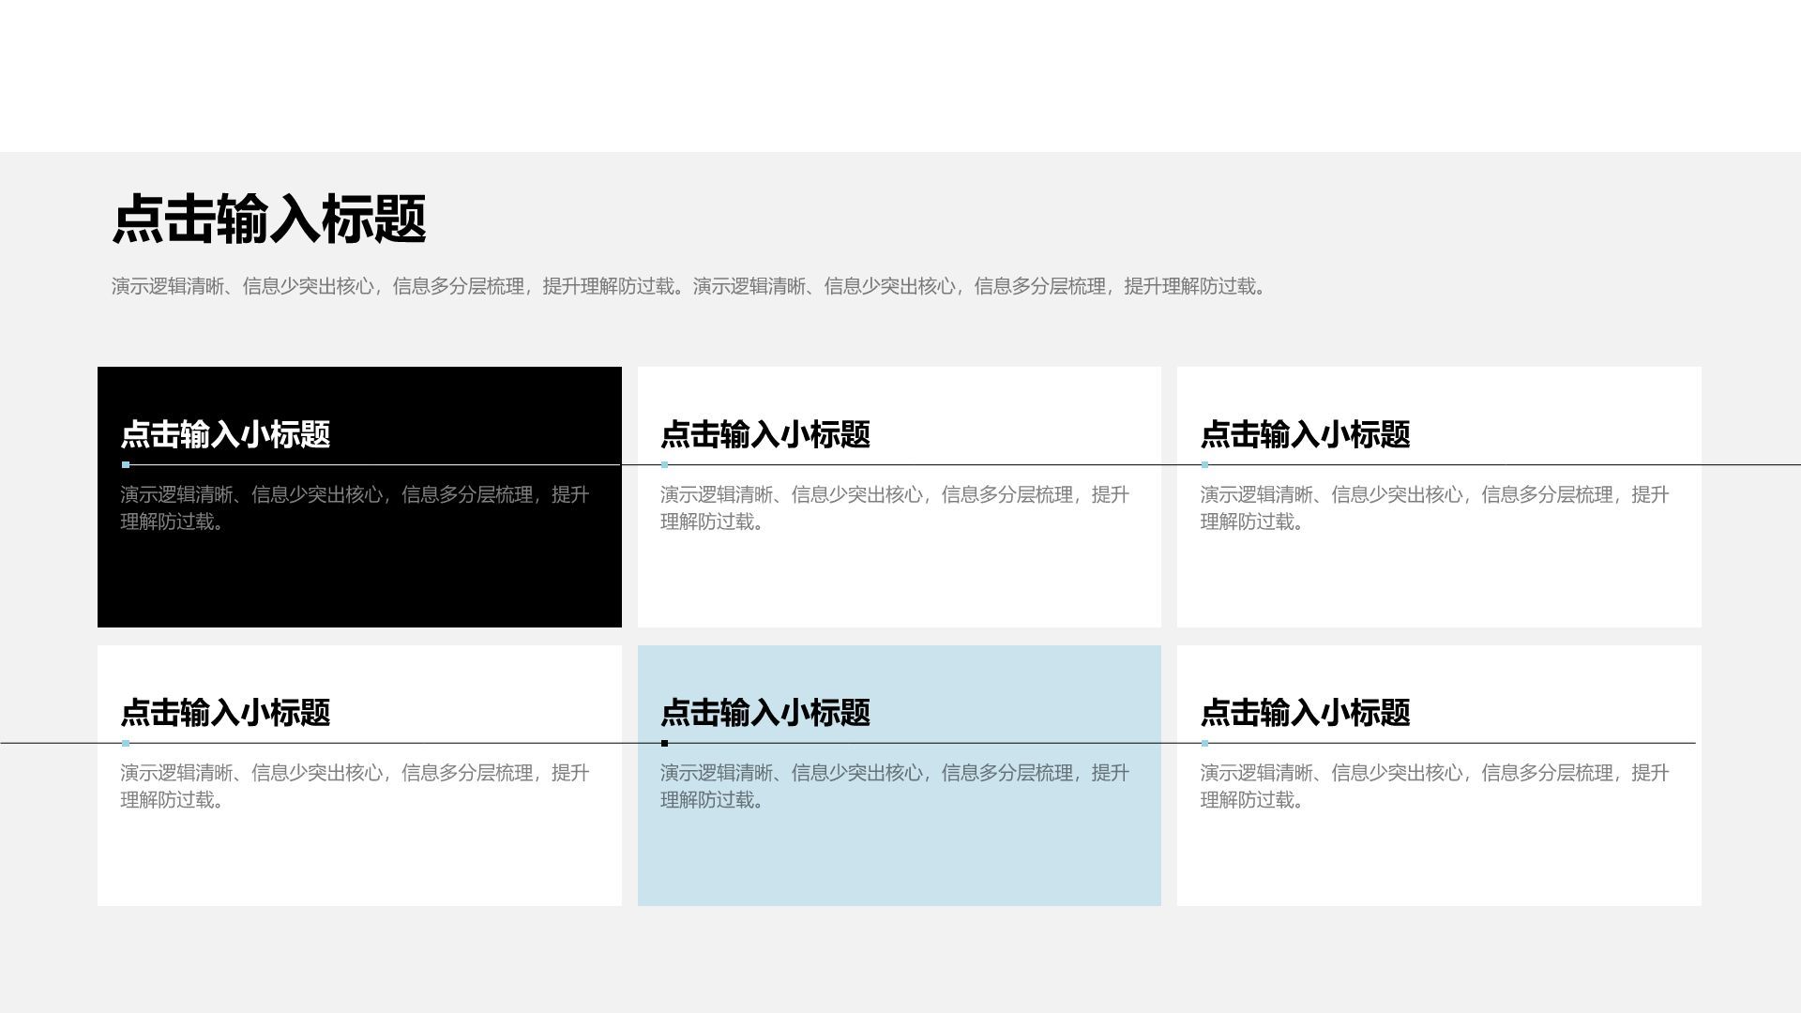Click the small blue square marker in black card
Screen dimensions: 1801x1013
click(x=126, y=464)
